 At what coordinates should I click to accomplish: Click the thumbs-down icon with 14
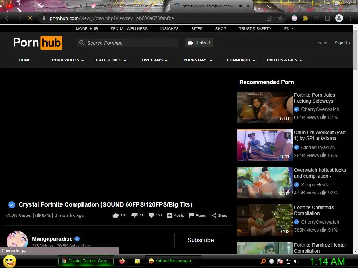point(135,215)
